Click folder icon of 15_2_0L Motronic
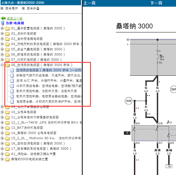The width and height of the screenshot is (176, 175). pyautogui.click(x=7, y=138)
